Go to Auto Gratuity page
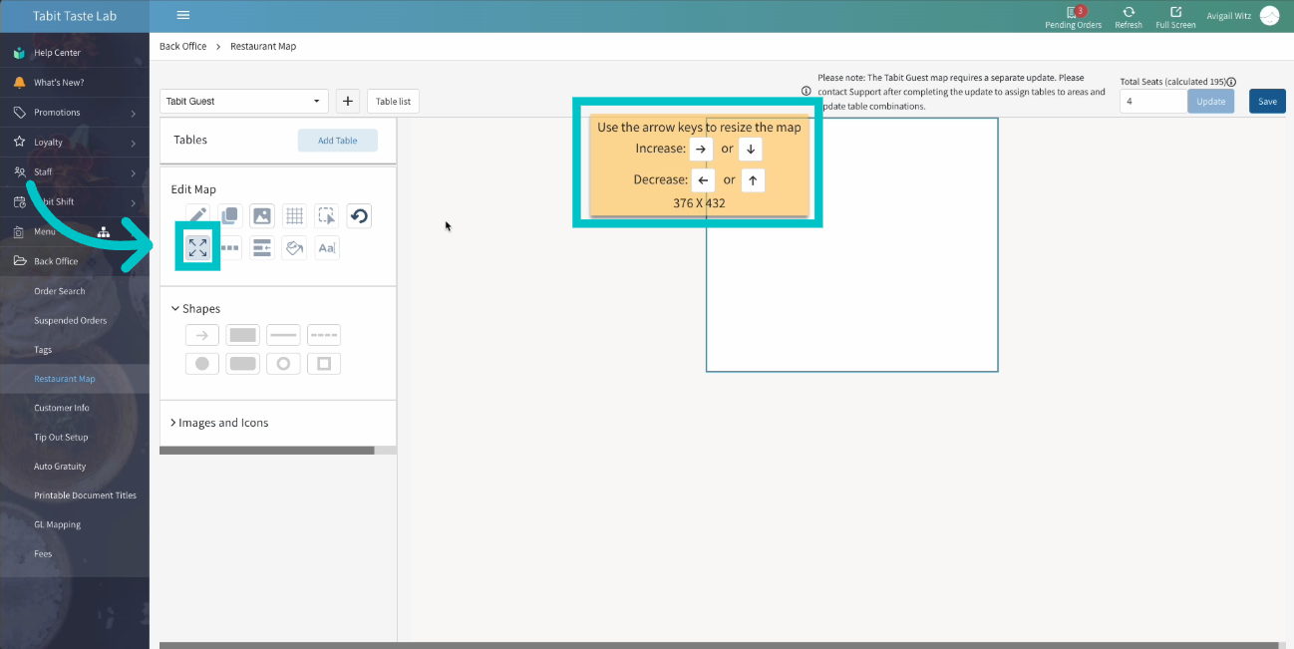This screenshot has width=1294, height=649. 60,467
